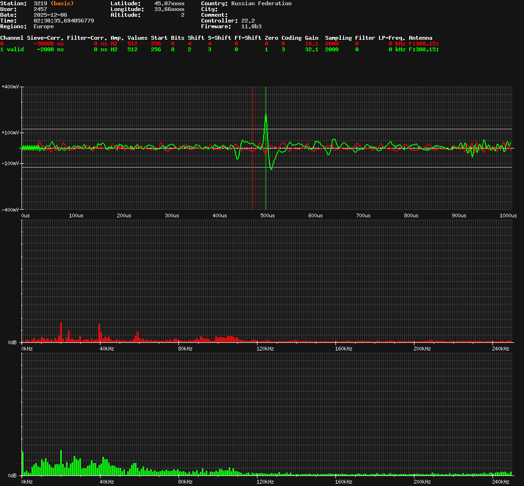The height and width of the screenshot is (486, 524).
Task: Click the +400mV label on the voltage axis
Action: [x=11, y=87]
